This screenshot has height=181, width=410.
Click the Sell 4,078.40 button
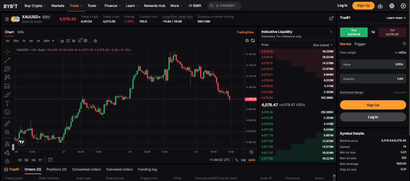pos(392,32)
